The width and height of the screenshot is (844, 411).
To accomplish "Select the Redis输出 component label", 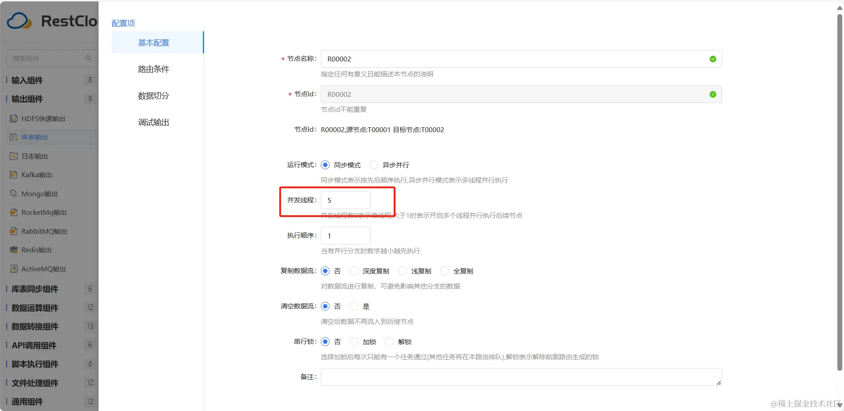I will pos(36,250).
